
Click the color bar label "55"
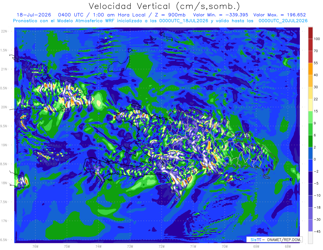(316, 63)
